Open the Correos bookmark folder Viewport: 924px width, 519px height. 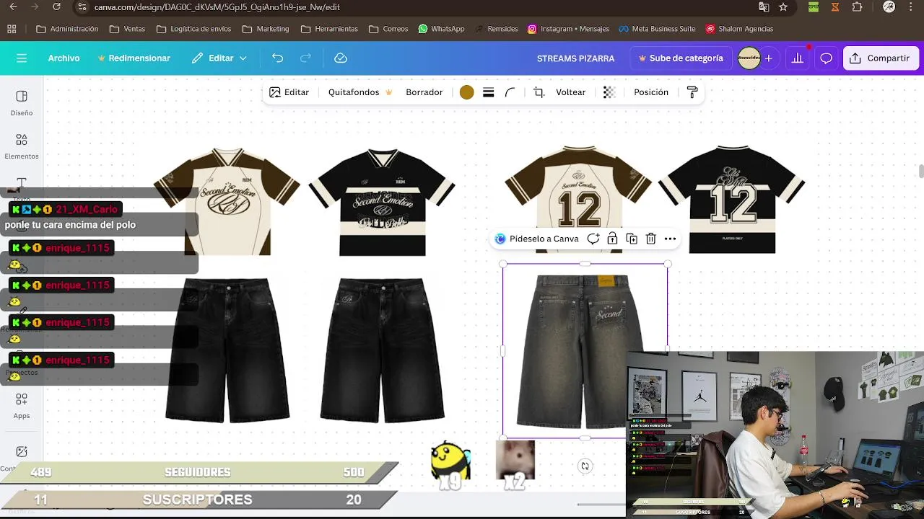(388, 29)
